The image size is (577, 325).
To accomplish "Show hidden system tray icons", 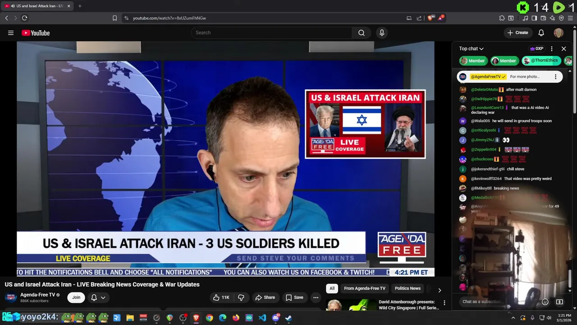I will pyautogui.click(x=513, y=318).
